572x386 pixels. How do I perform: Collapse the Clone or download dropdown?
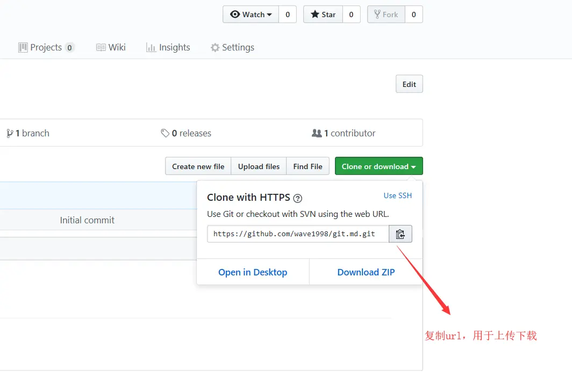coord(378,166)
